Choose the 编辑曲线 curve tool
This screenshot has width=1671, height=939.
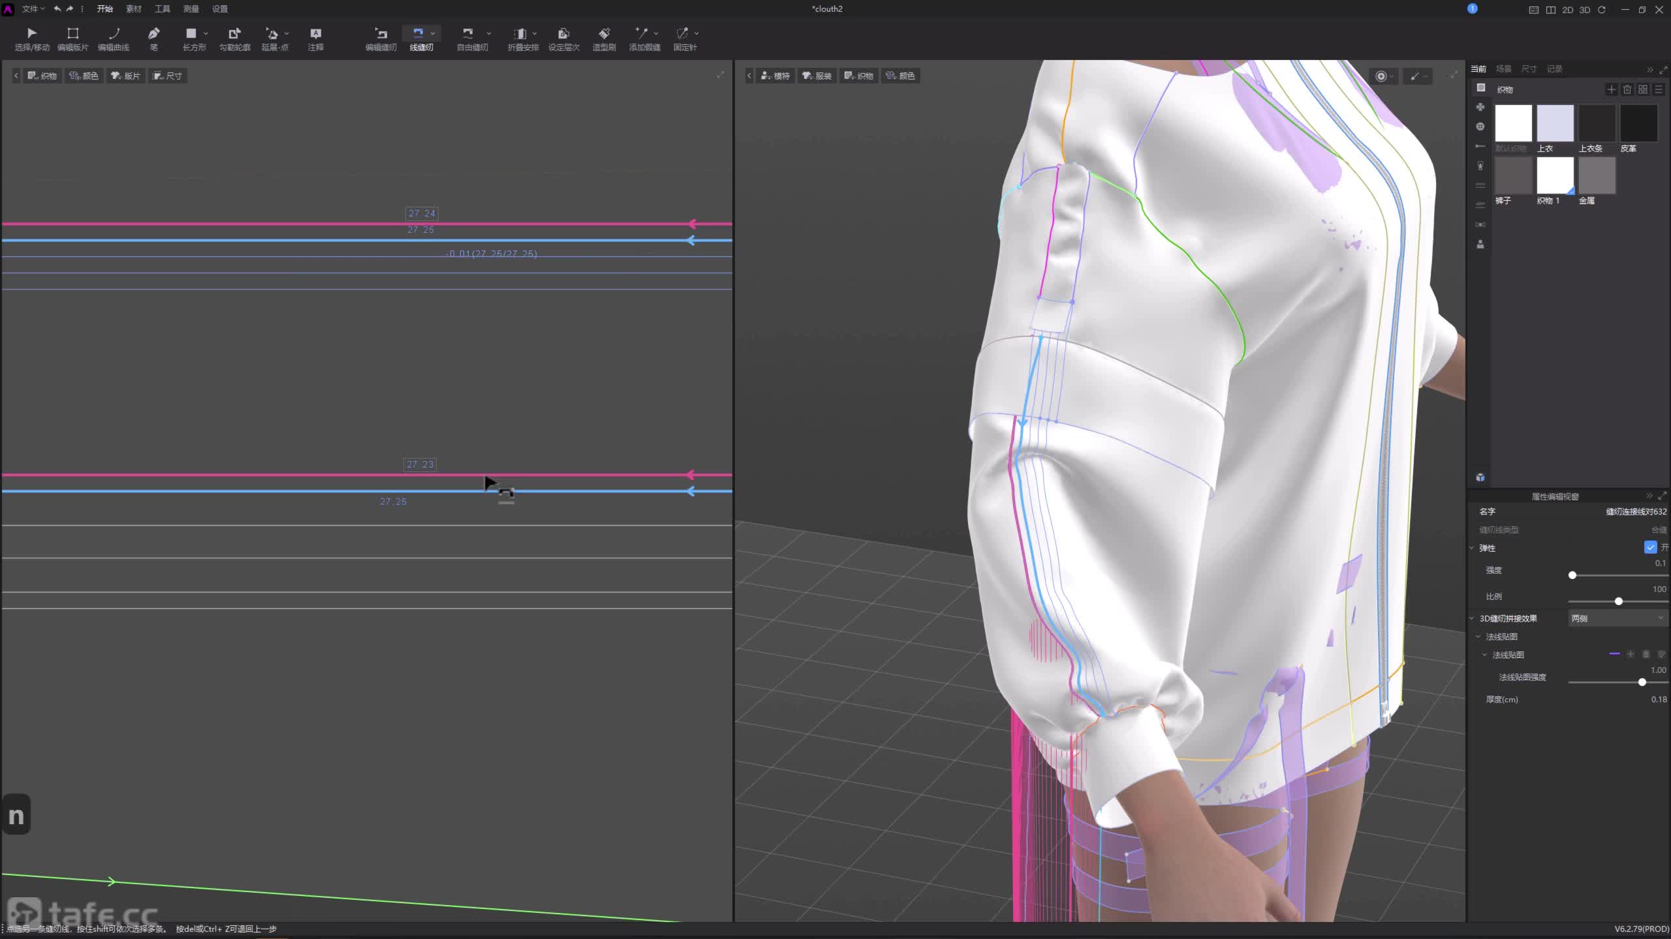pyautogui.click(x=114, y=38)
